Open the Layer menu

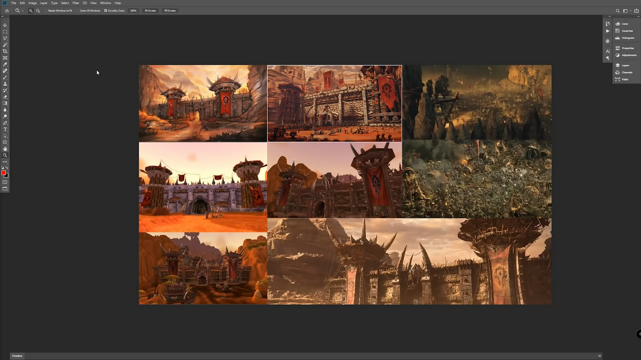[44, 3]
